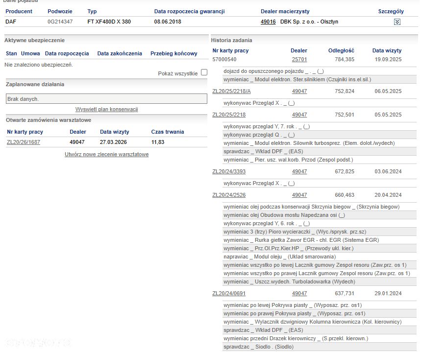Click the Data rozpoczęcia insurance column header
The image size is (422, 352).
tap(67, 53)
